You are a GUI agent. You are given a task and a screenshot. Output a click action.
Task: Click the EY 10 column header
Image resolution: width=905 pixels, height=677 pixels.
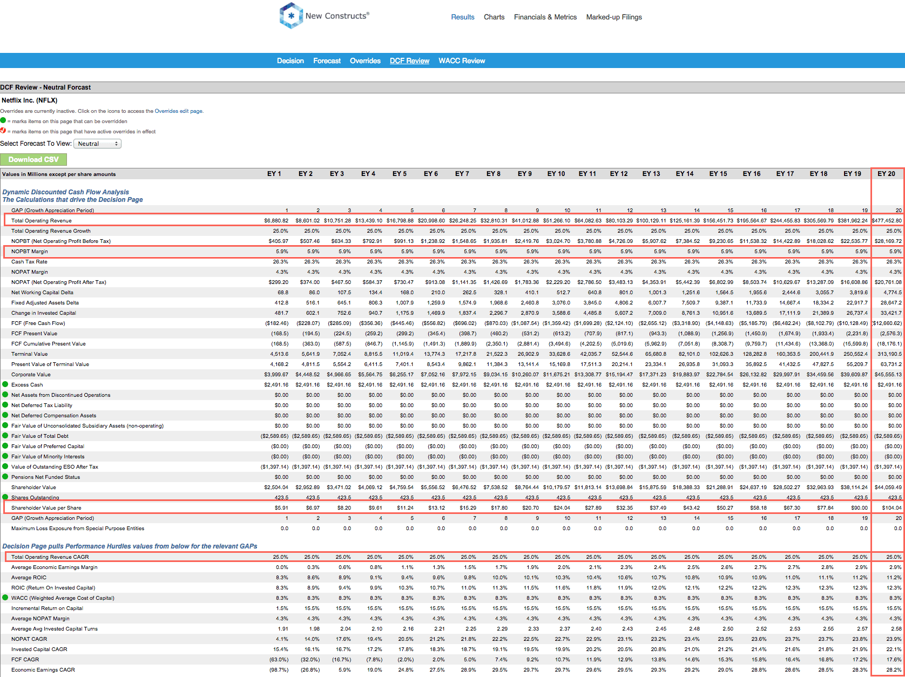pyautogui.click(x=556, y=174)
